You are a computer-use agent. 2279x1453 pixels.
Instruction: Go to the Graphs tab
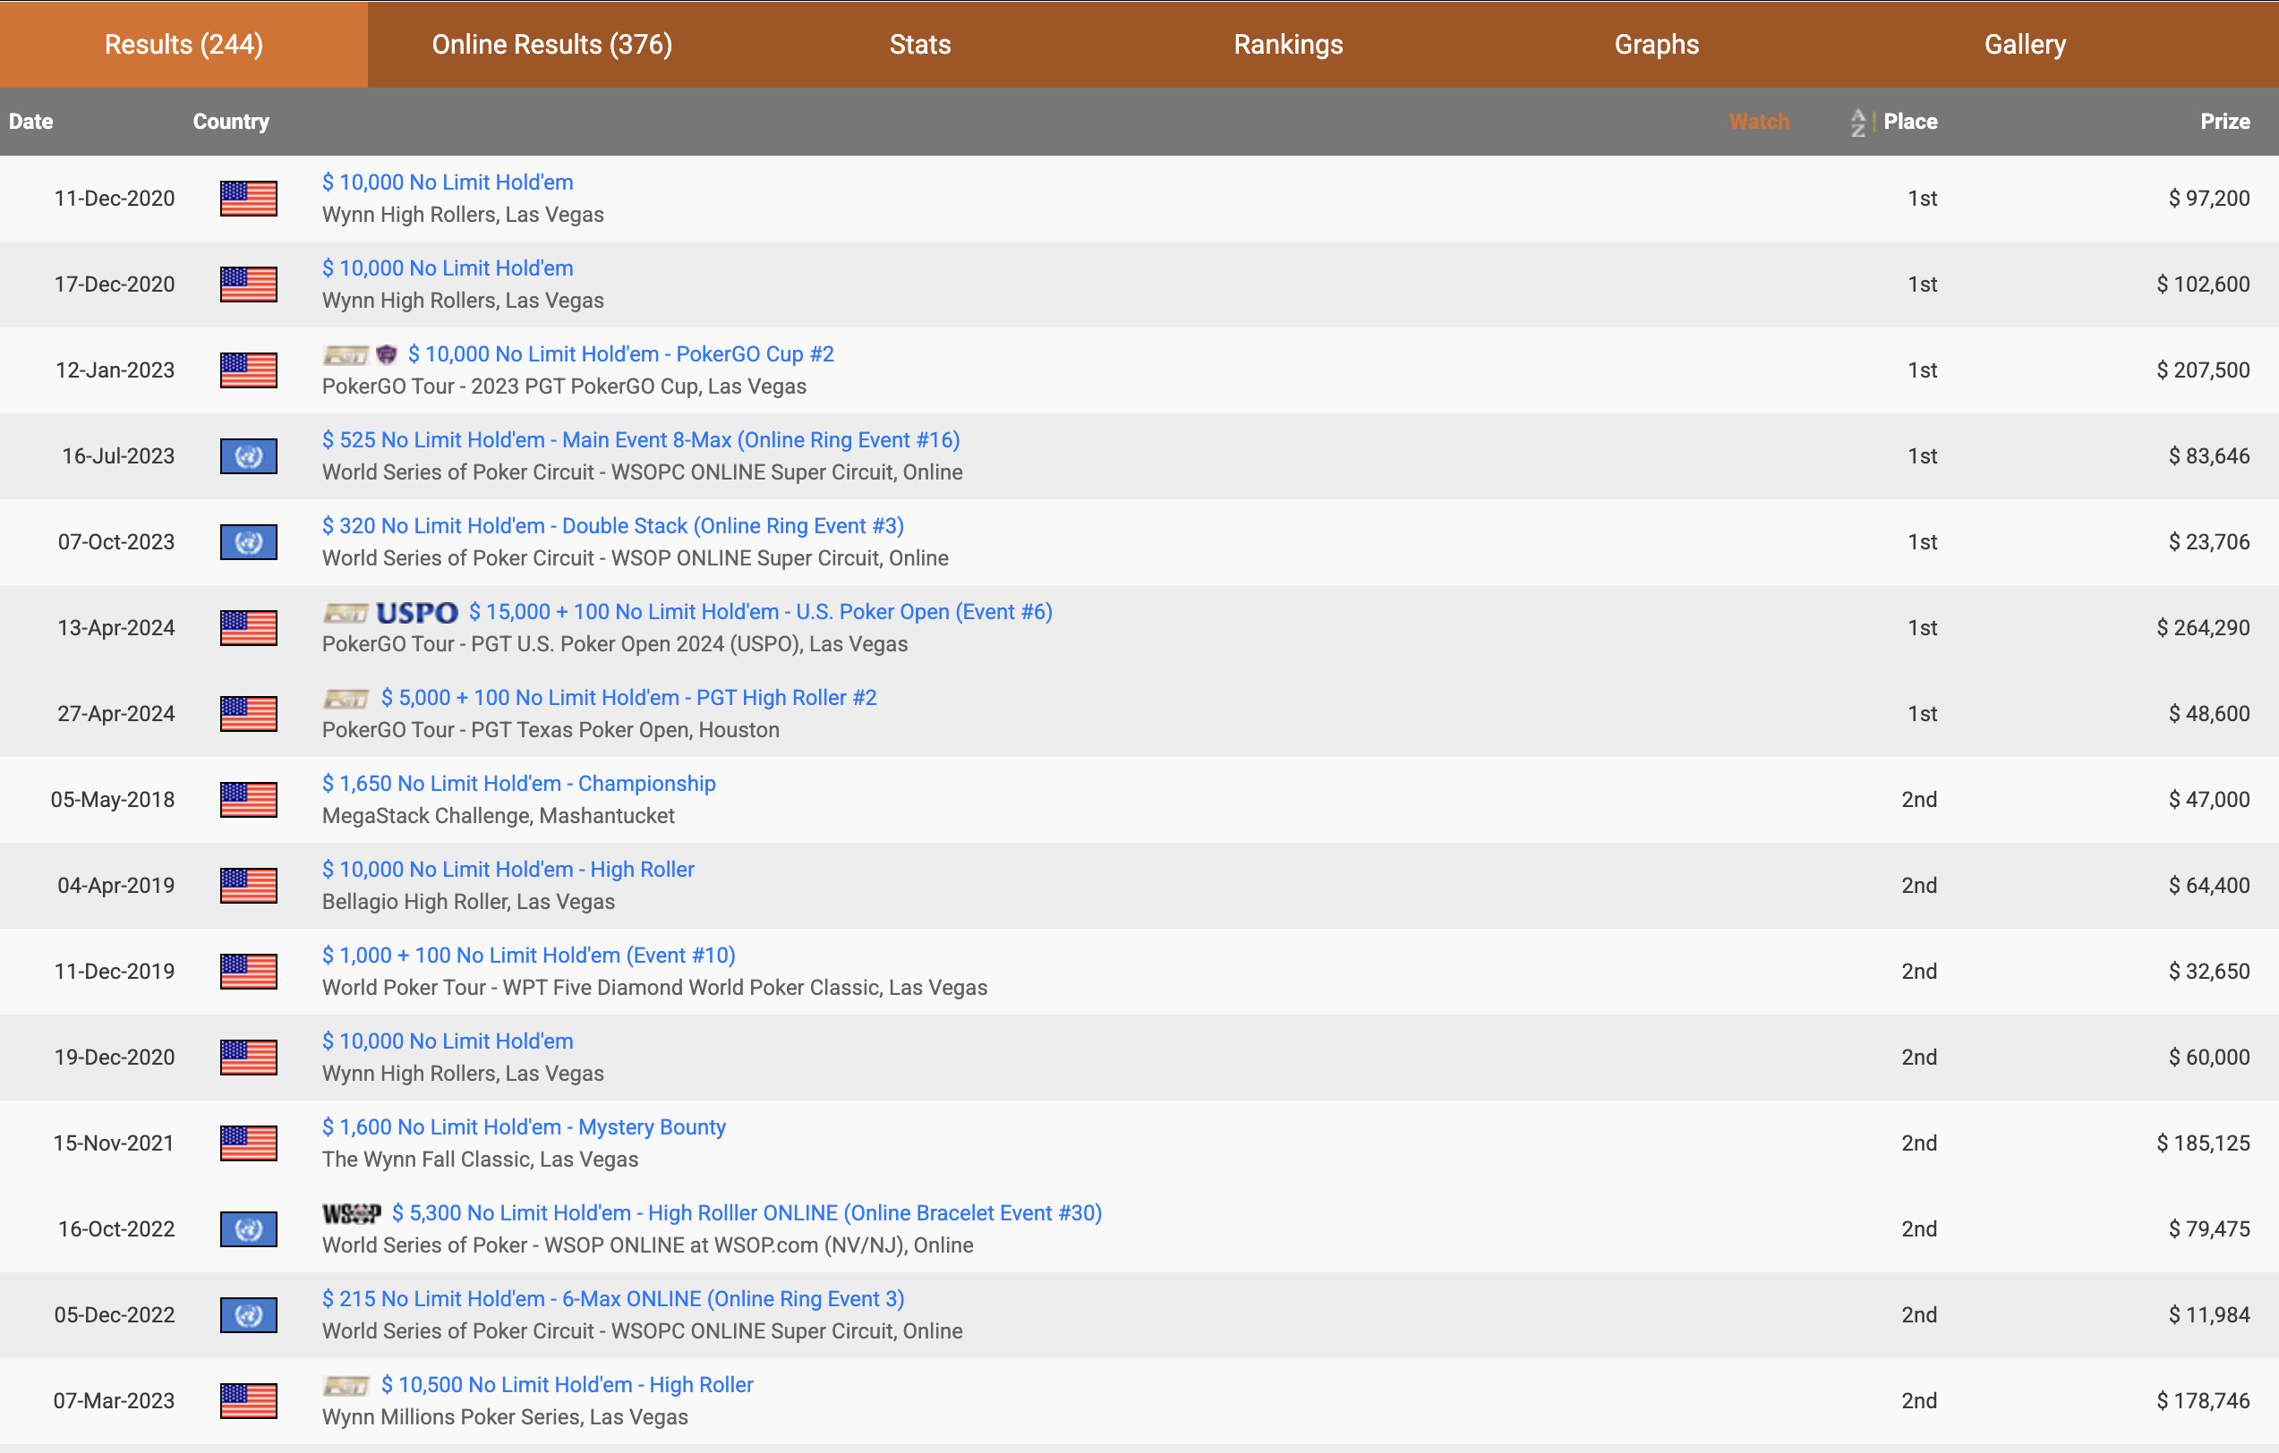1656,45
